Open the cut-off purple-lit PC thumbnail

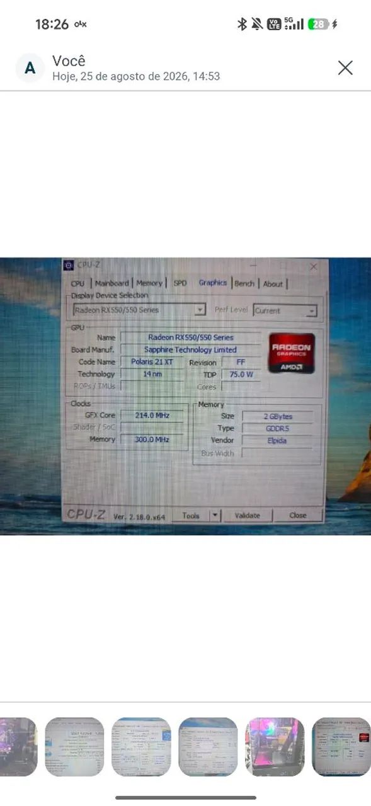(18, 747)
